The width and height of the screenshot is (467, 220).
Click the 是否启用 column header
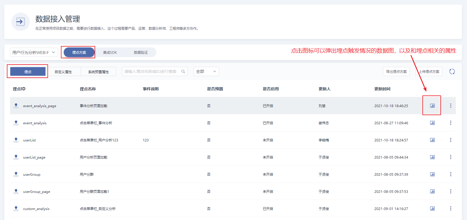click(x=271, y=89)
